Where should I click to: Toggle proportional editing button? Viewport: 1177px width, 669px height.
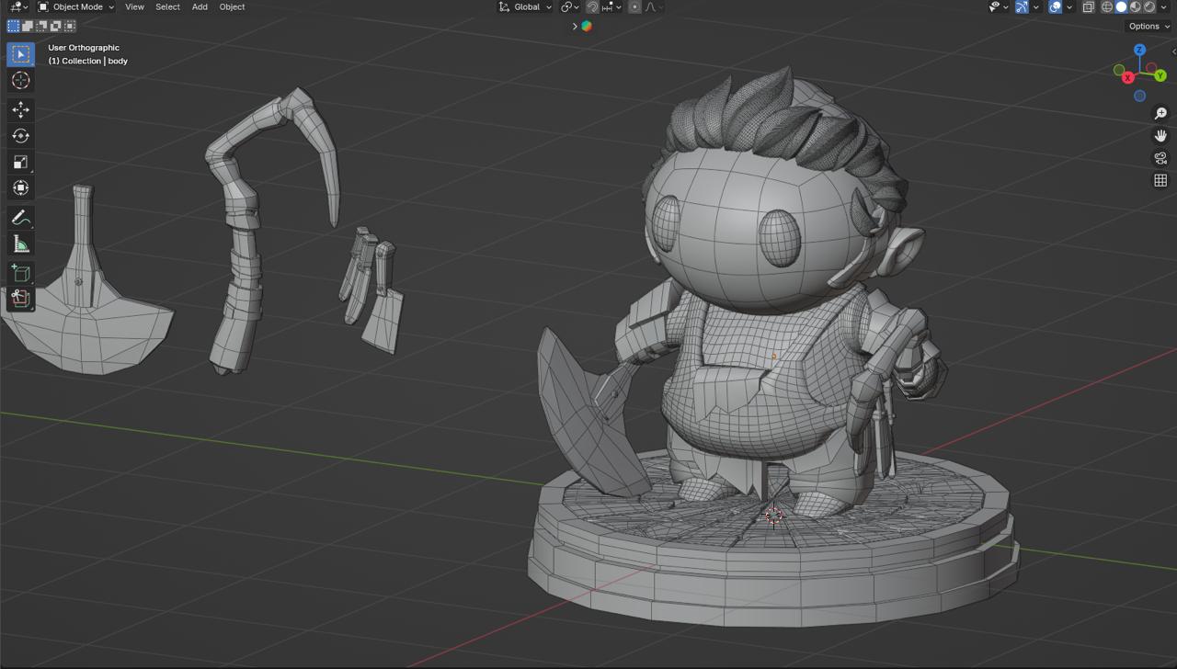(634, 7)
